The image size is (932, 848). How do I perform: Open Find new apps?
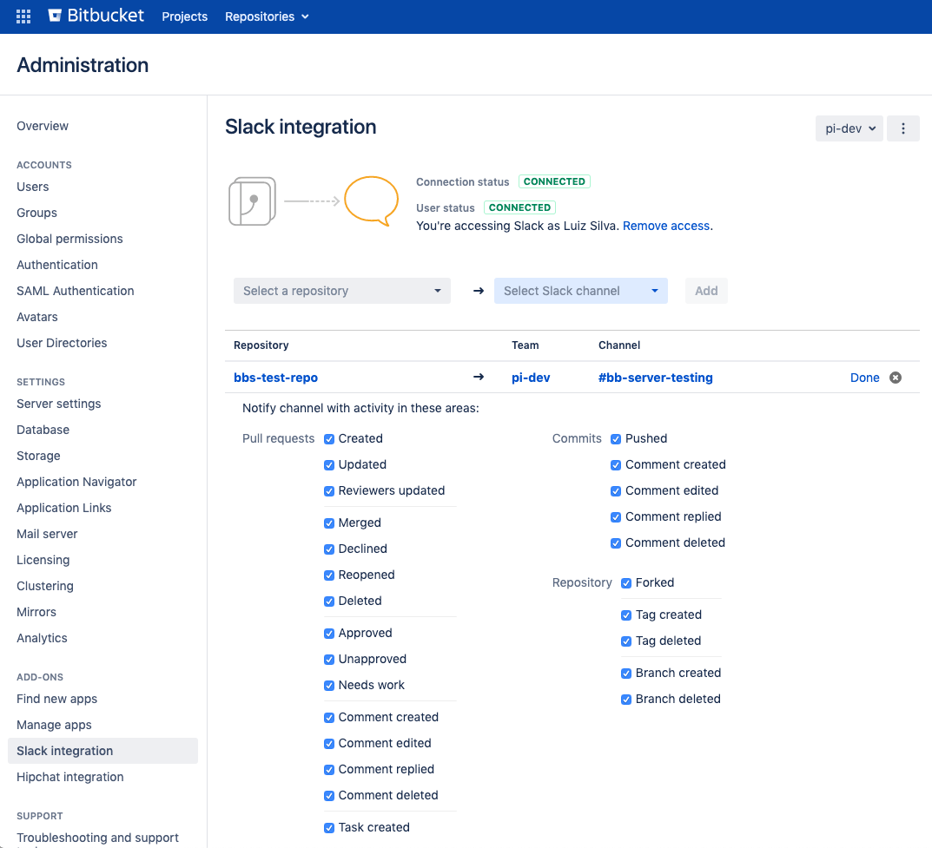pos(57,699)
